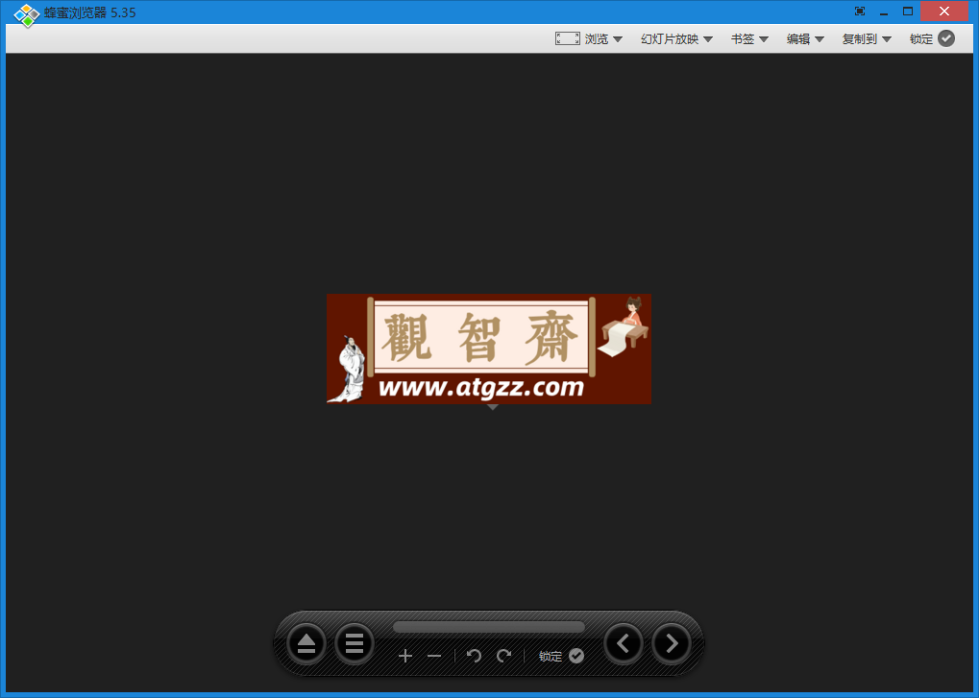979x698 pixels.
Task: Click the displayed 觀智齋 banner image
Action: pyautogui.click(x=489, y=349)
